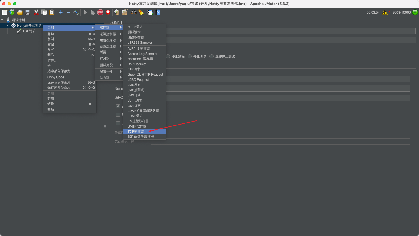
Task: Click the Toggle enable/disable icon in the toolbar
Action: click(76, 12)
